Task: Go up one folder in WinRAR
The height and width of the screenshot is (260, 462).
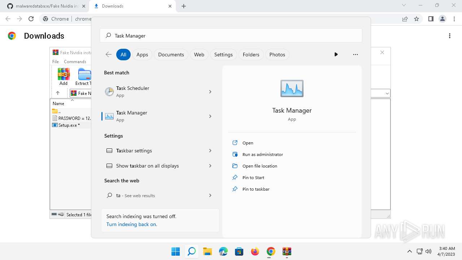Action: (x=58, y=93)
